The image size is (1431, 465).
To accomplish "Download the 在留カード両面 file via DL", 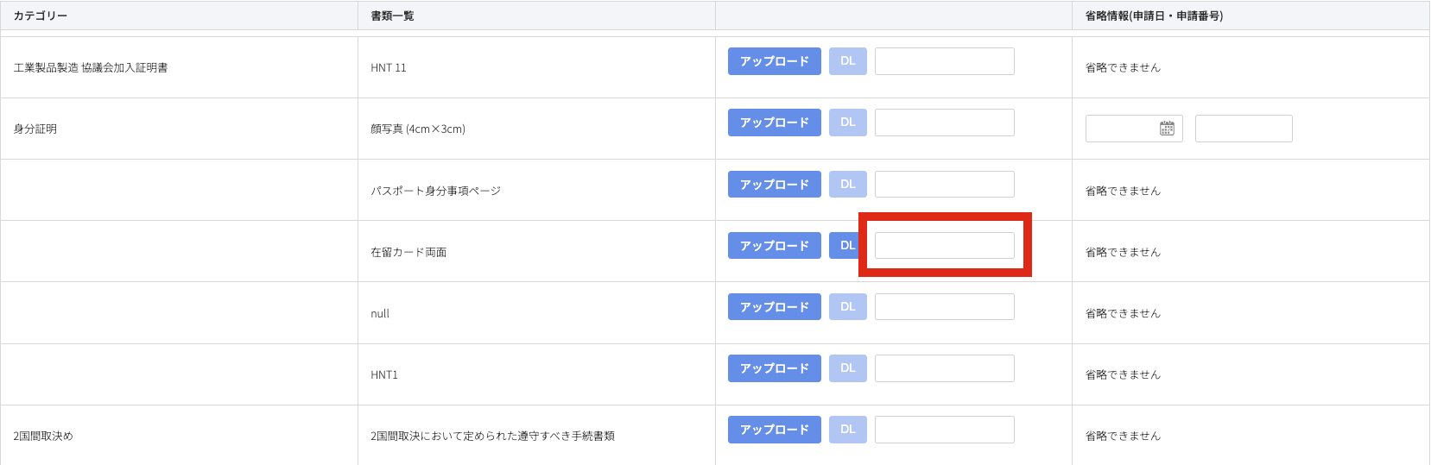I will point(846,246).
